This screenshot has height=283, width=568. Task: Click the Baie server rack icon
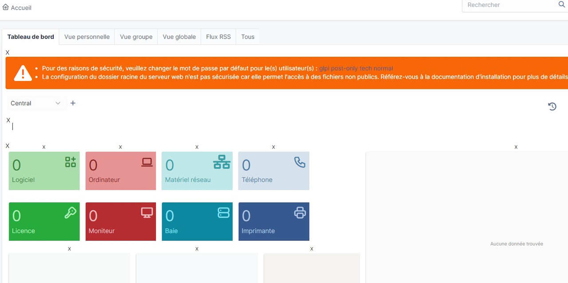pos(224,213)
